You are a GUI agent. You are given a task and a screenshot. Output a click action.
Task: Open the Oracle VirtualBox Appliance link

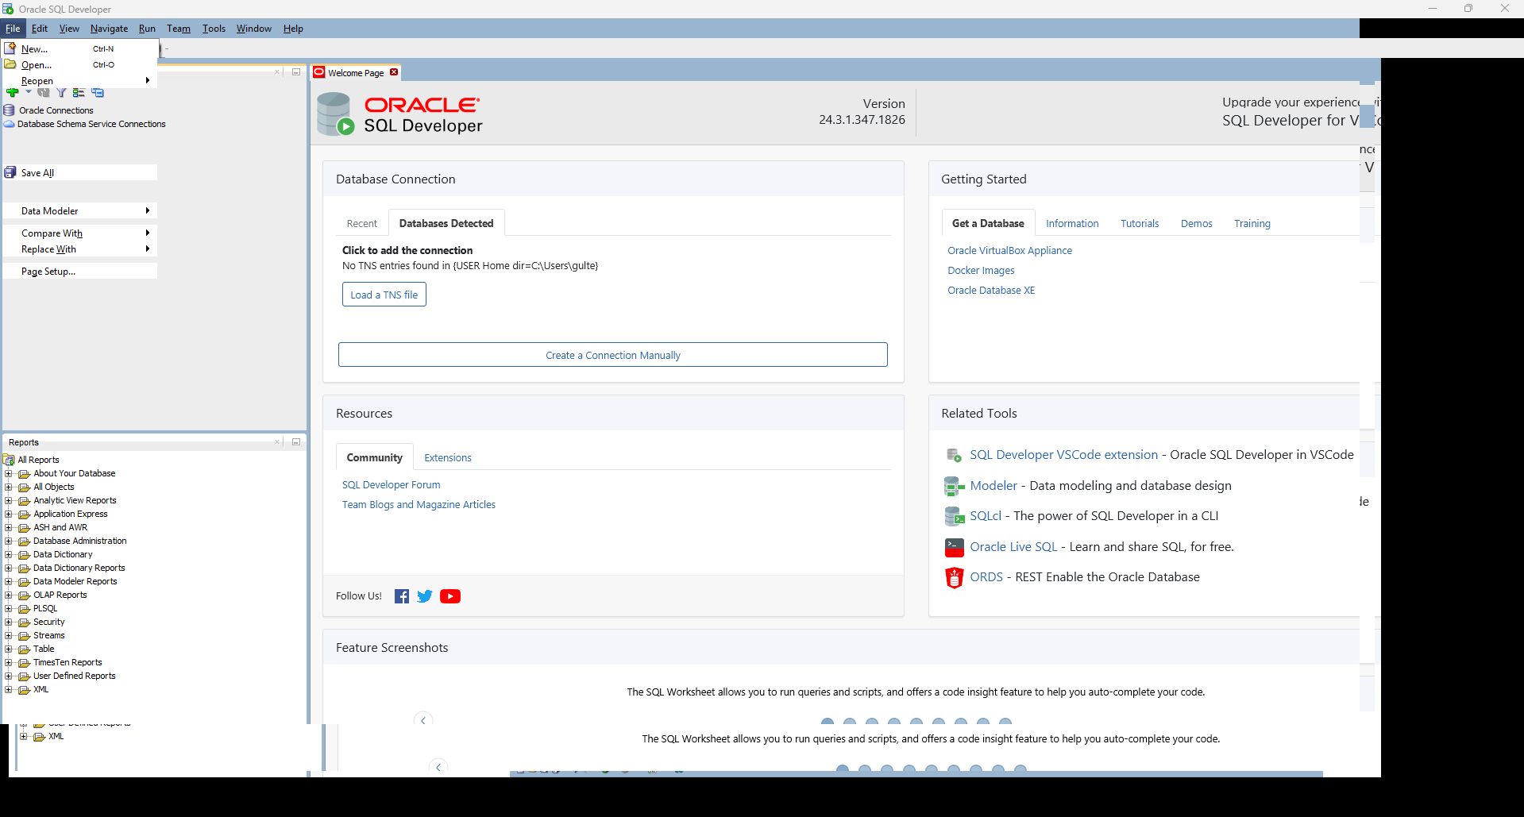(x=1009, y=250)
